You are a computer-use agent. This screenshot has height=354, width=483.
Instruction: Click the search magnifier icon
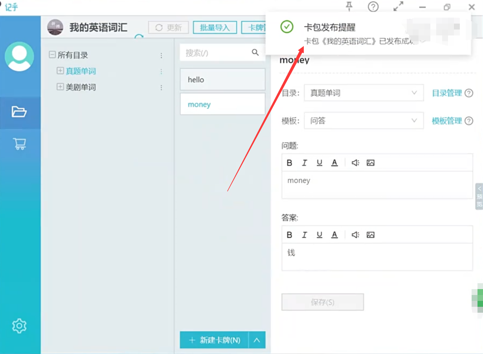pos(255,52)
